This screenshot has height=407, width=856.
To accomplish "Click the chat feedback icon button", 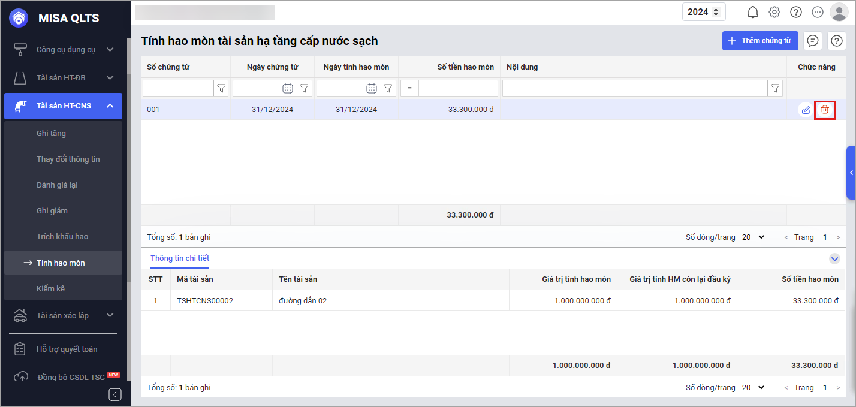I will click(813, 41).
